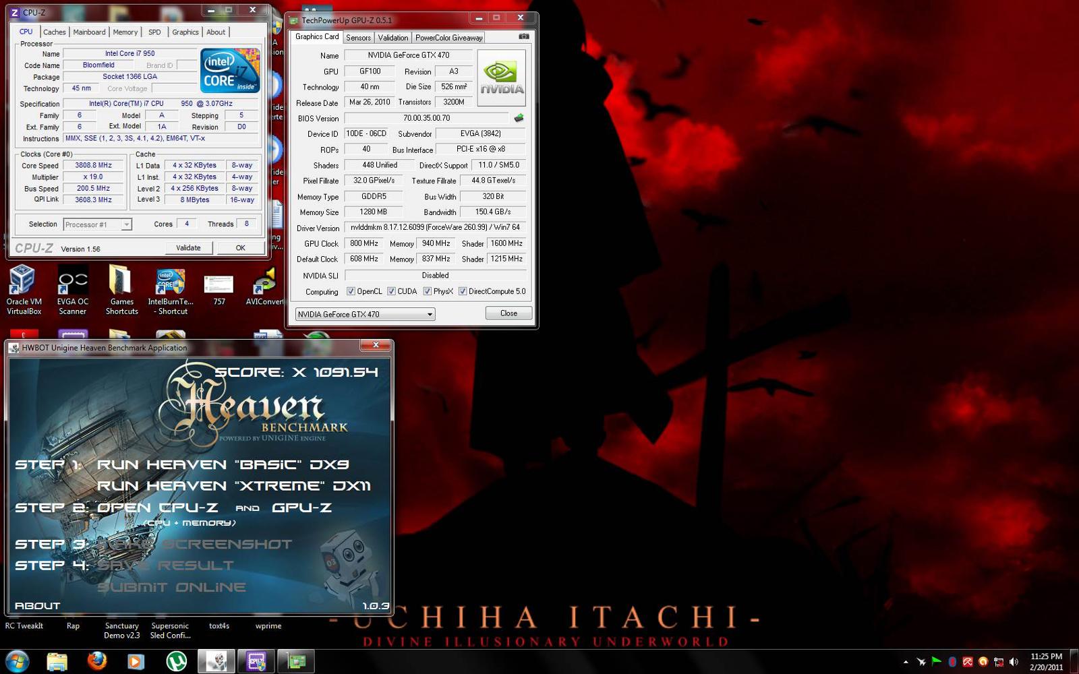Toggle the PhysX checkbox in GPU-Z
Viewport: 1079px width, 674px height.
427,291
